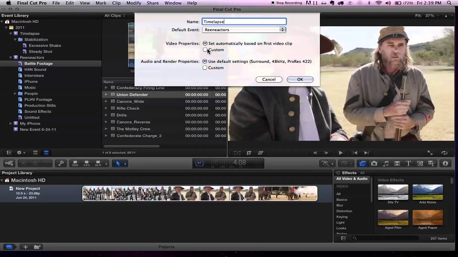Open the Share menu

[x=153, y=3]
